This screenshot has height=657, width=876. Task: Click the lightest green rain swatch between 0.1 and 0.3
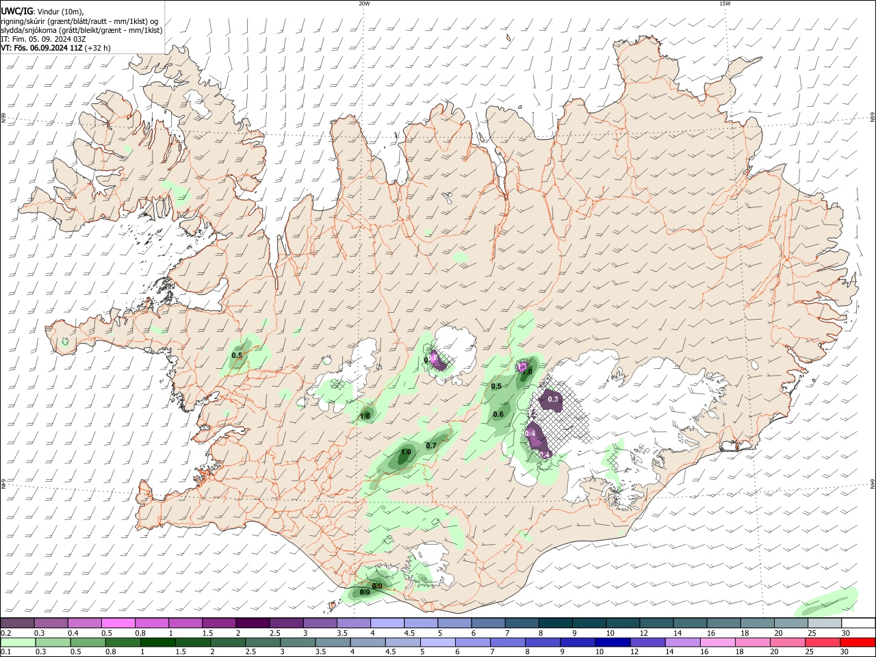(x=18, y=642)
